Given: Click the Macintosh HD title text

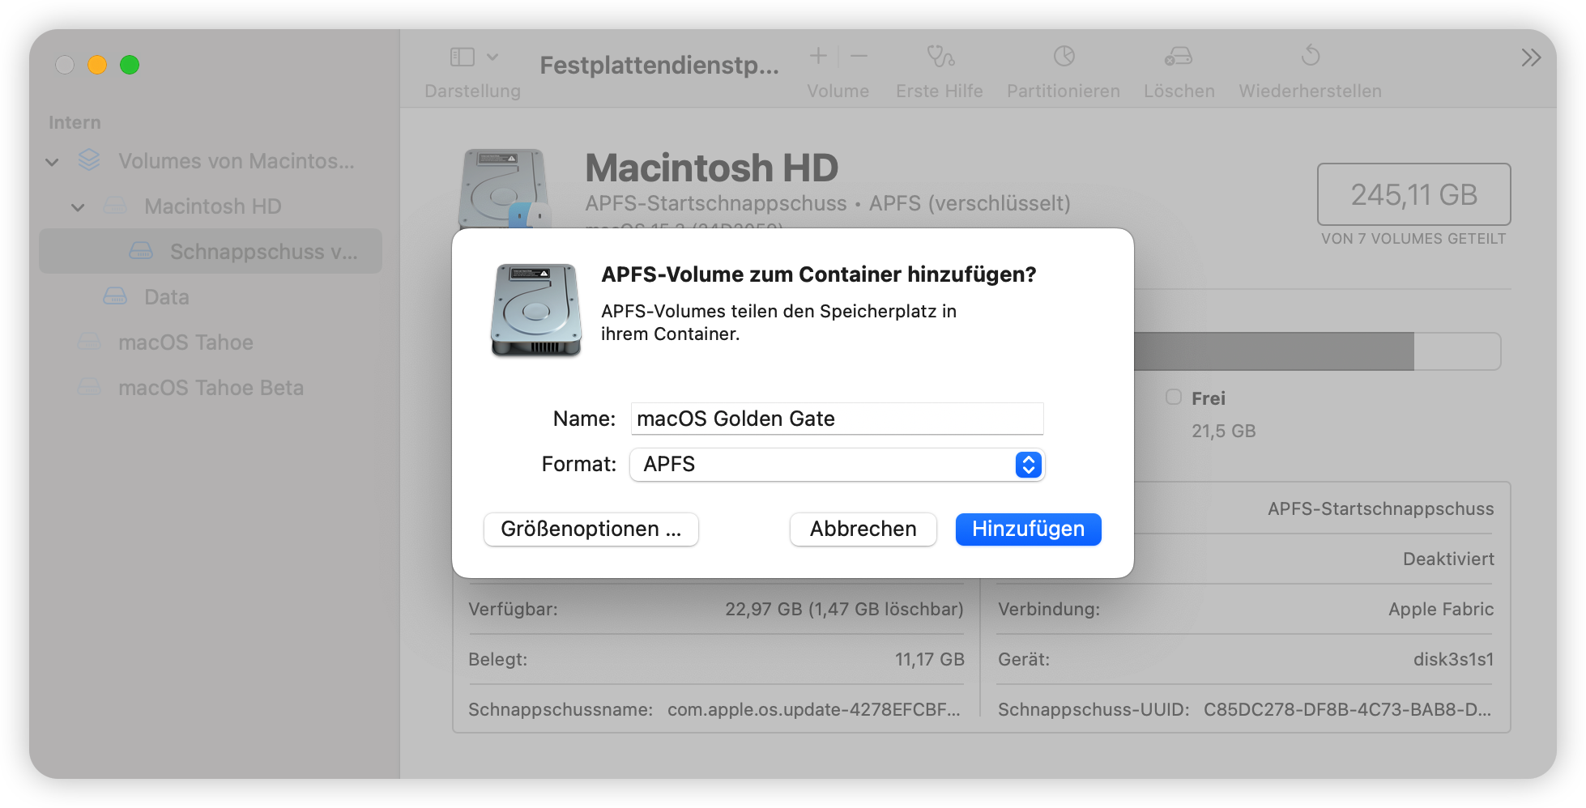Looking at the screenshot, I should [x=711, y=168].
